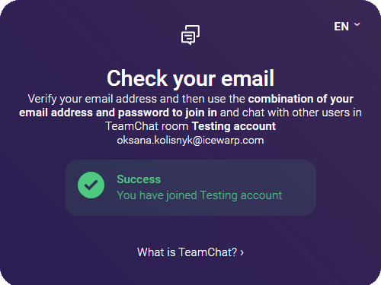This screenshot has width=381, height=285.
Task: Click the green success checkmark icon
Action: (91, 185)
